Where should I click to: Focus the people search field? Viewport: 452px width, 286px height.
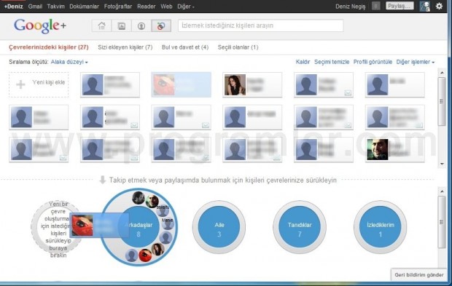[260, 25]
